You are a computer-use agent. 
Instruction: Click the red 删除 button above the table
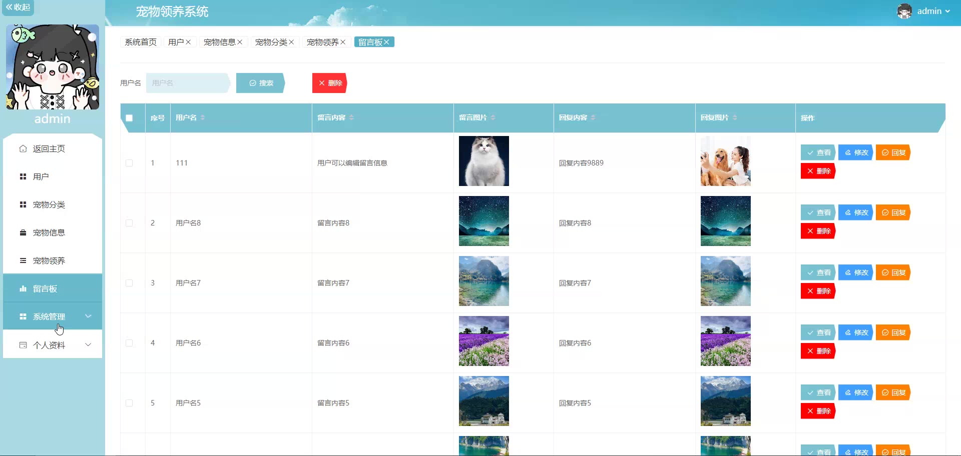click(330, 83)
